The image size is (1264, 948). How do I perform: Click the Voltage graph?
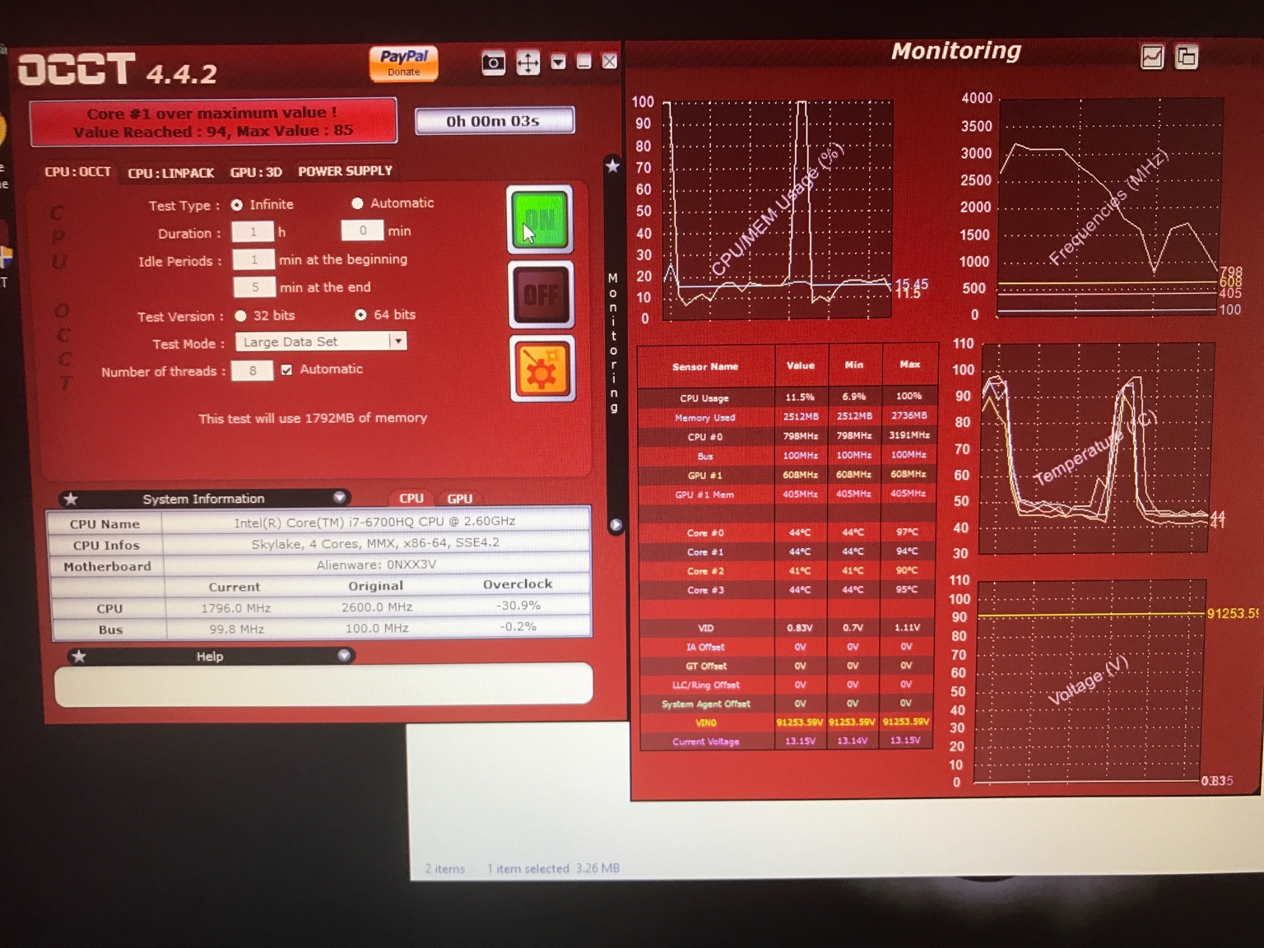click(1091, 682)
